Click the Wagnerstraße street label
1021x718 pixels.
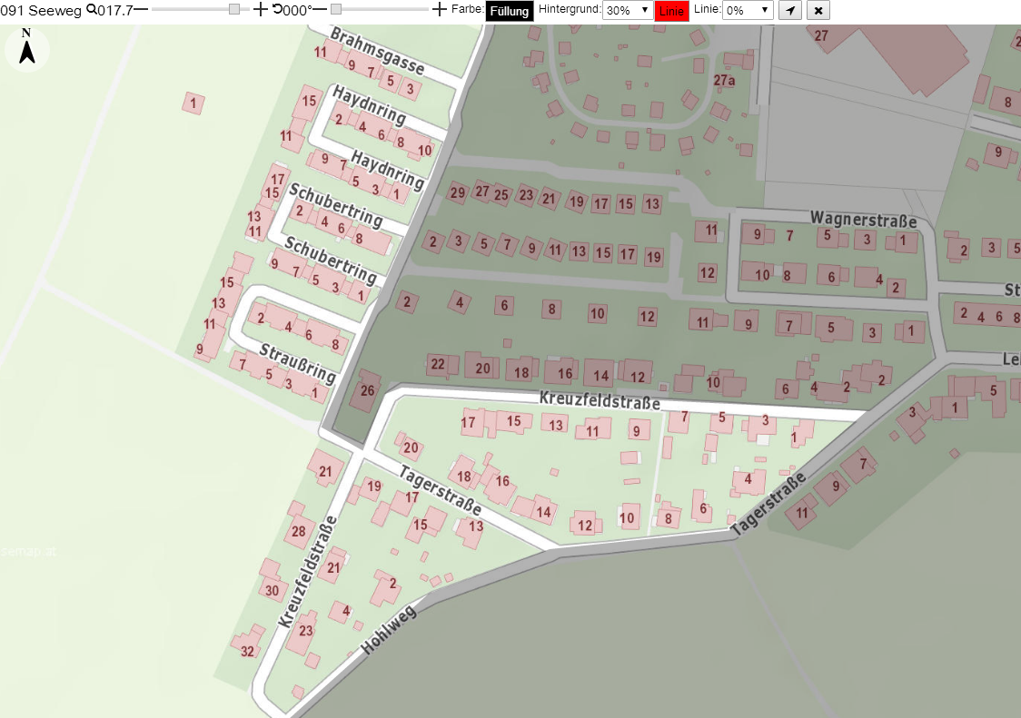[863, 220]
